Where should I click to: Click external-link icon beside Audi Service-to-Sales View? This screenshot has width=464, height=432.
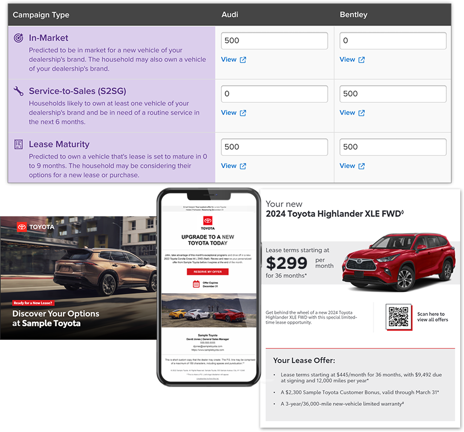[243, 113]
